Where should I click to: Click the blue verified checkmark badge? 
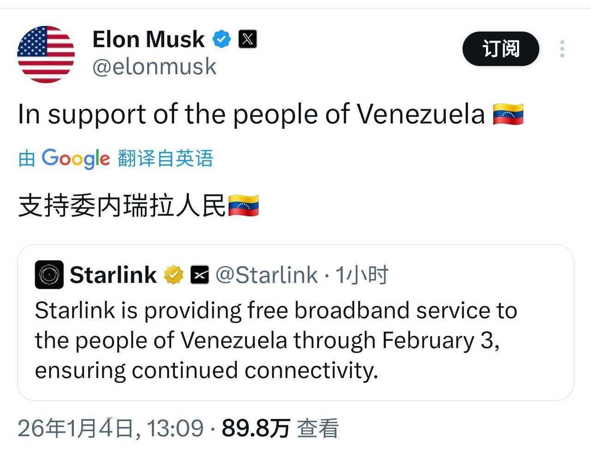pyautogui.click(x=221, y=39)
